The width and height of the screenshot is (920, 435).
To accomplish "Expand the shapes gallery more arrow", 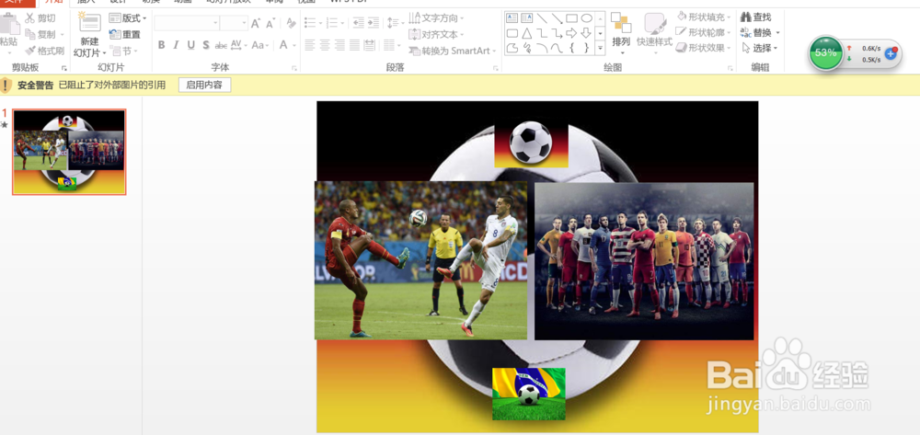I will pyautogui.click(x=600, y=48).
